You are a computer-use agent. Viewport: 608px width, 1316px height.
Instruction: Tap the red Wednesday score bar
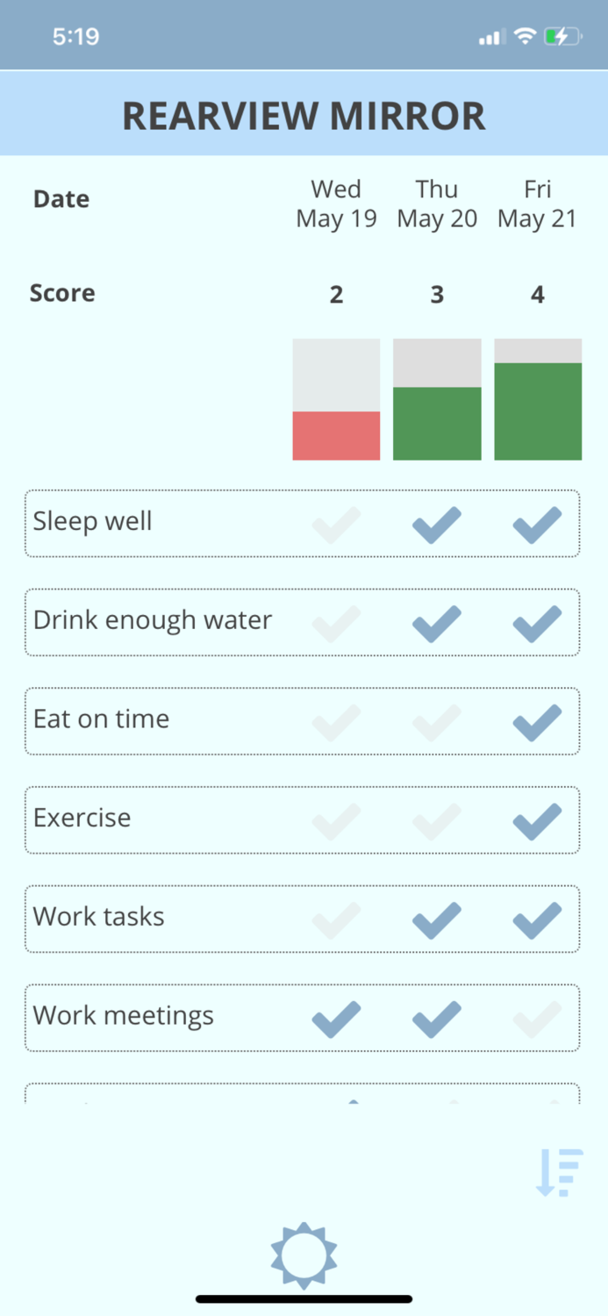pos(336,435)
